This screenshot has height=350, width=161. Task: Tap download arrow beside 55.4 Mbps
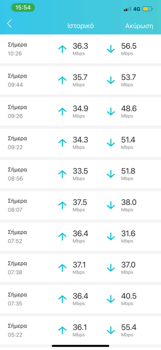[x=111, y=330]
